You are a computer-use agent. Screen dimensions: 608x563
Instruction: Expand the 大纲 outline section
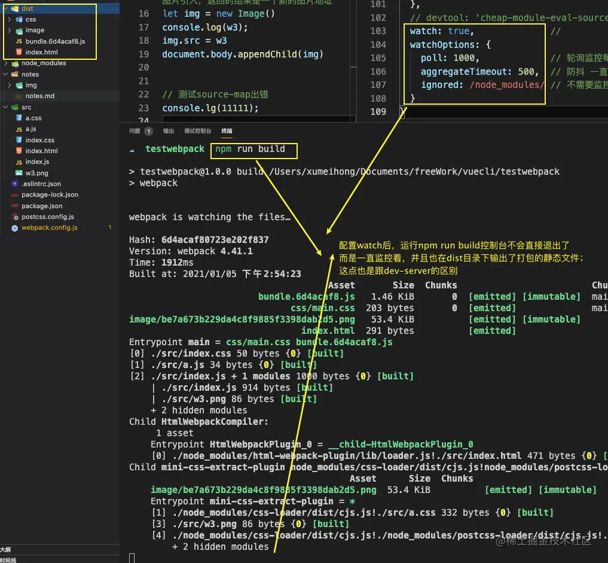coord(5,549)
